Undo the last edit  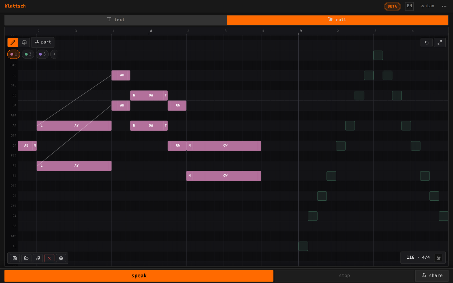[426, 42]
